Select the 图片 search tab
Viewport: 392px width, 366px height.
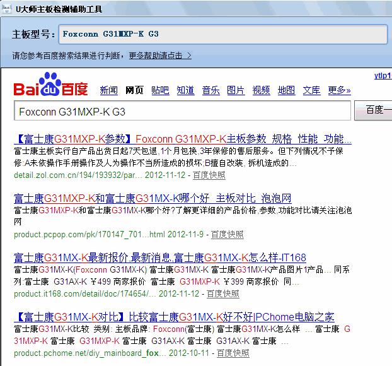coord(236,90)
